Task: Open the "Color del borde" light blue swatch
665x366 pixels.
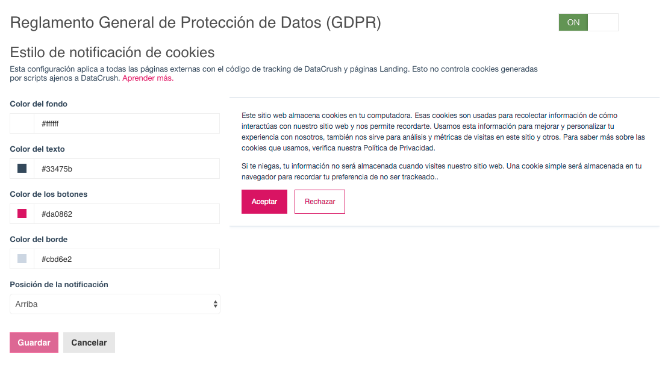Action: coord(22,259)
